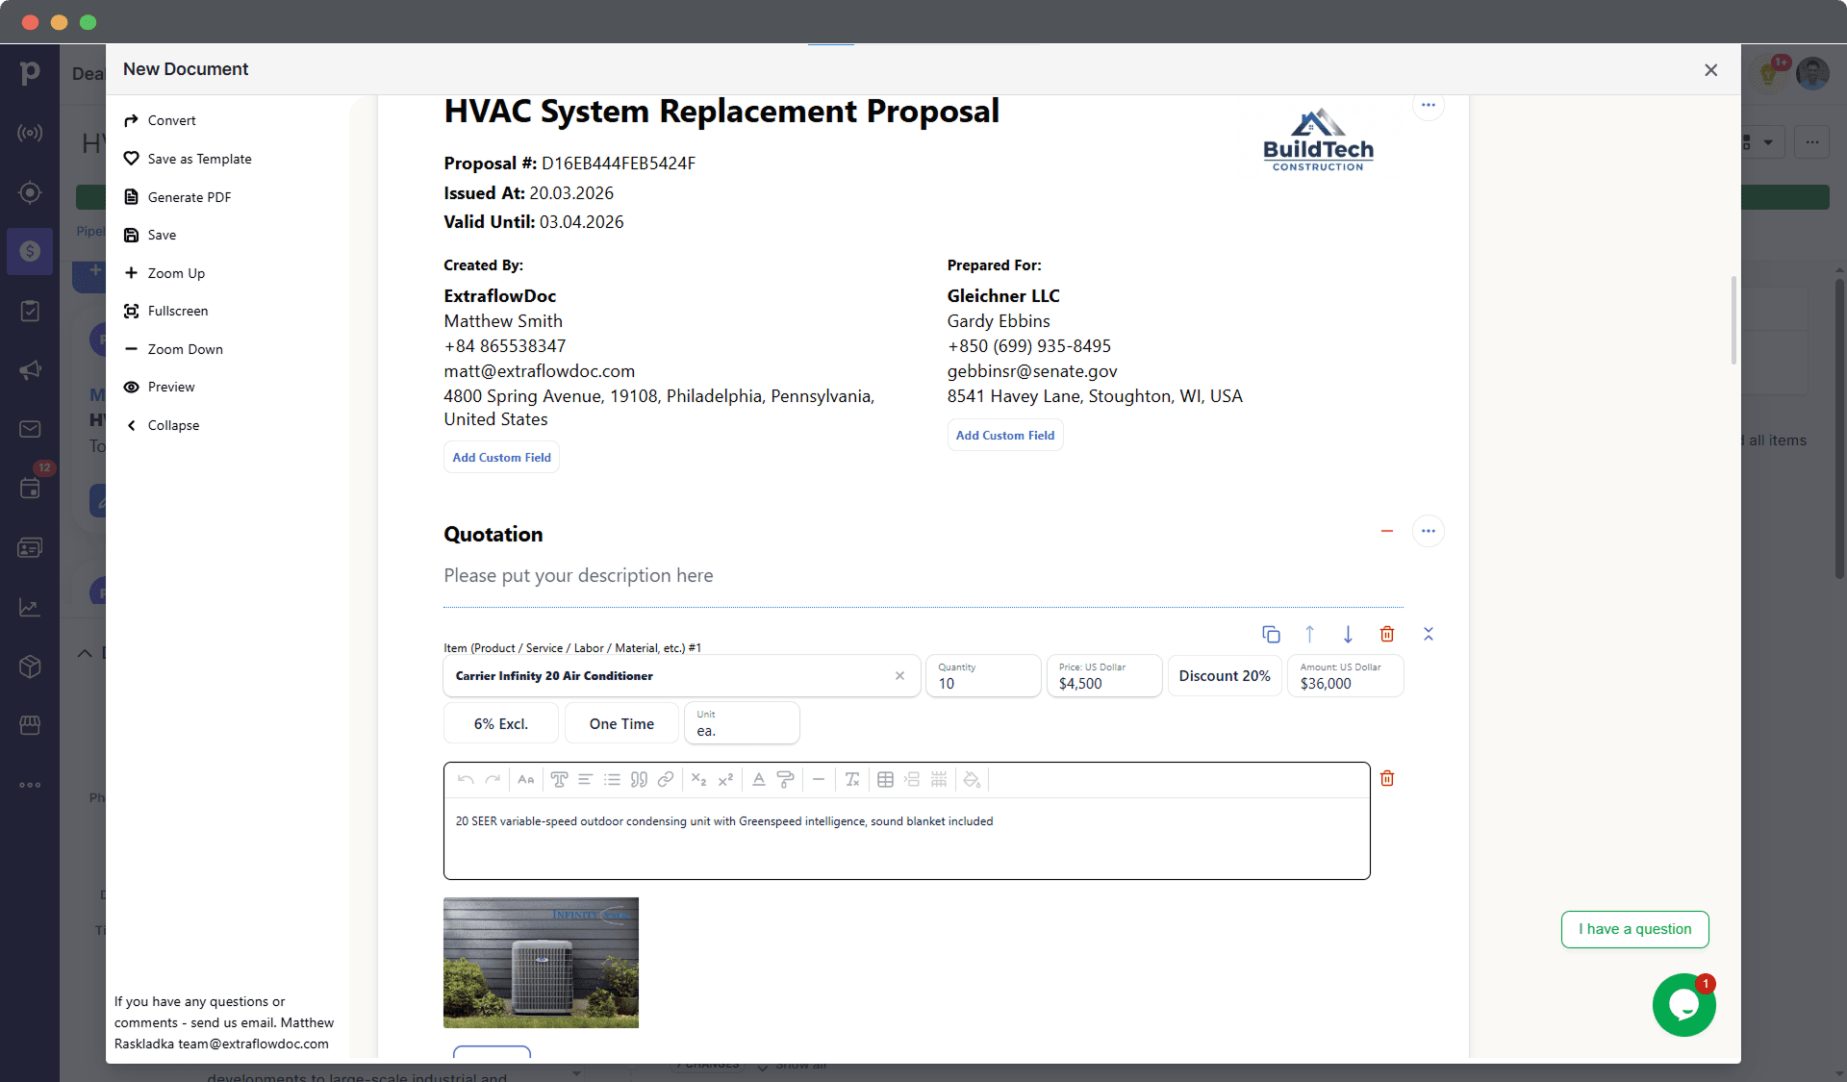This screenshot has width=1847, height=1082.
Task: Move item #1 down
Action: pos(1348,634)
